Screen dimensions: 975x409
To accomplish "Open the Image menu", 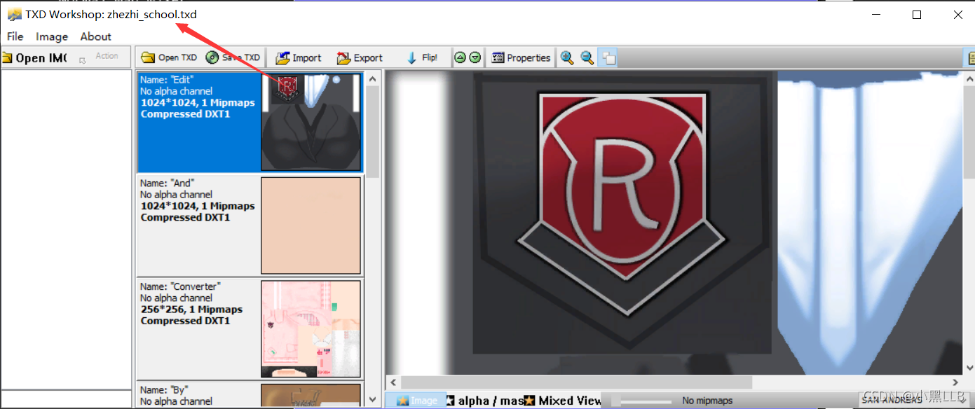I will tap(52, 36).
